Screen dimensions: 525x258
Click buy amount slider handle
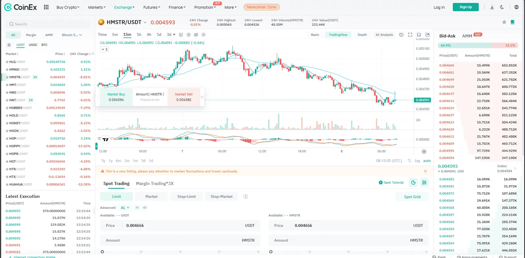[102, 252]
